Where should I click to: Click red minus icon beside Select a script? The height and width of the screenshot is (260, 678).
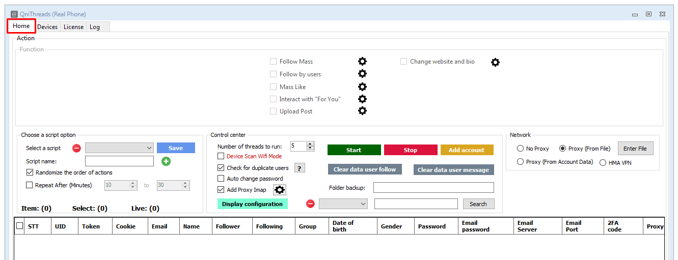(76, 148)
